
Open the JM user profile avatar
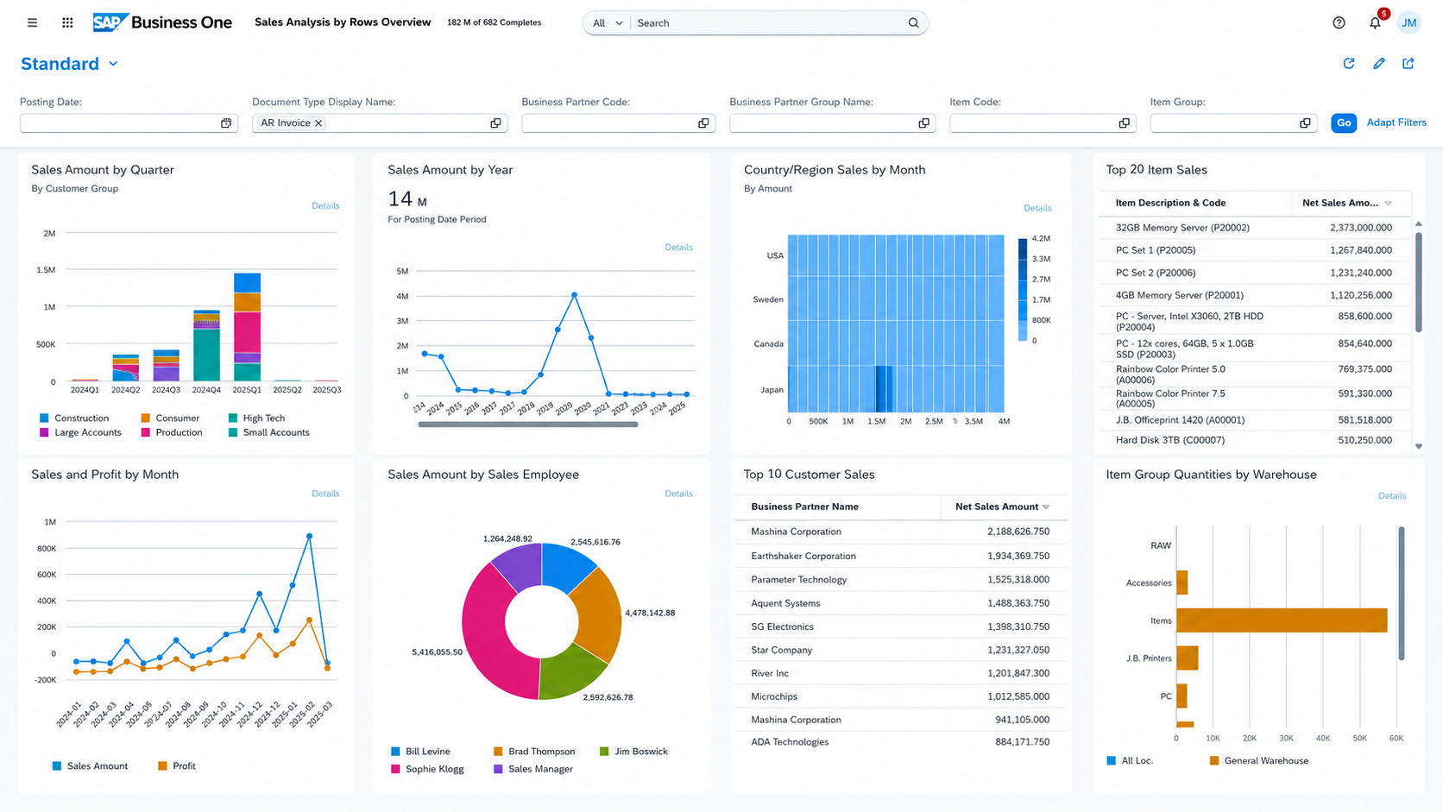point(1408,23)
